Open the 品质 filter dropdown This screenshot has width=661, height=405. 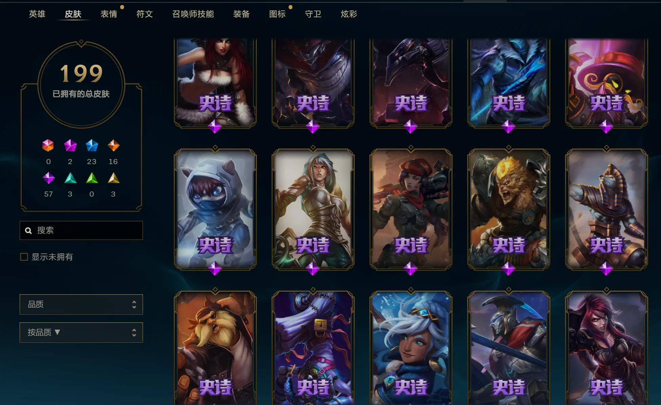(81, 305)
